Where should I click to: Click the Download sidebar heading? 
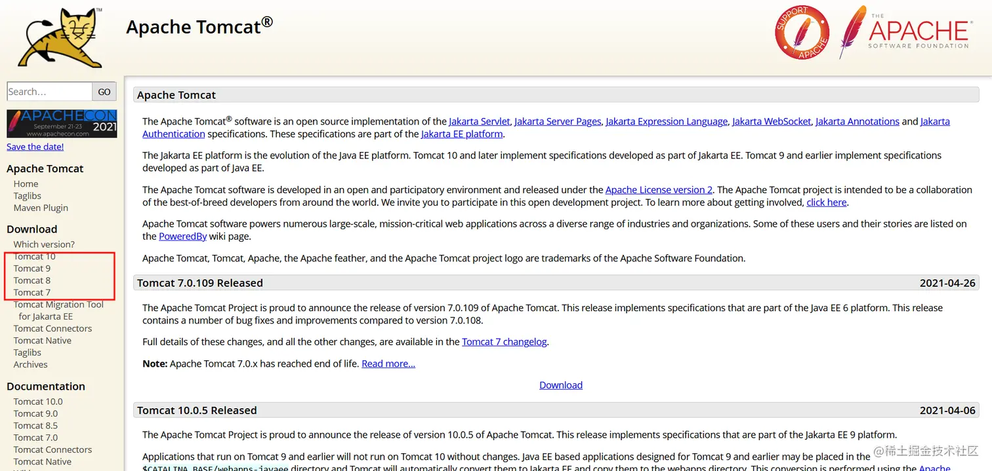tap(32, 229)
